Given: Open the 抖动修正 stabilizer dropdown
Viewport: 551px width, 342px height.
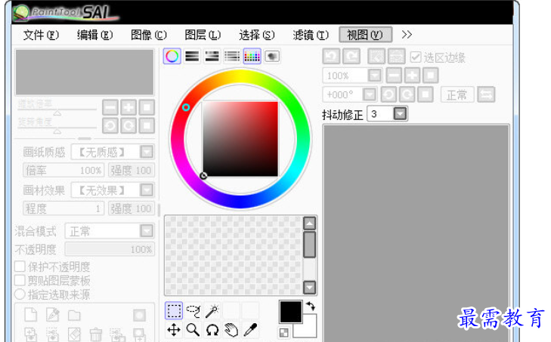Looking at the screenshot, I should pos(401,114).
